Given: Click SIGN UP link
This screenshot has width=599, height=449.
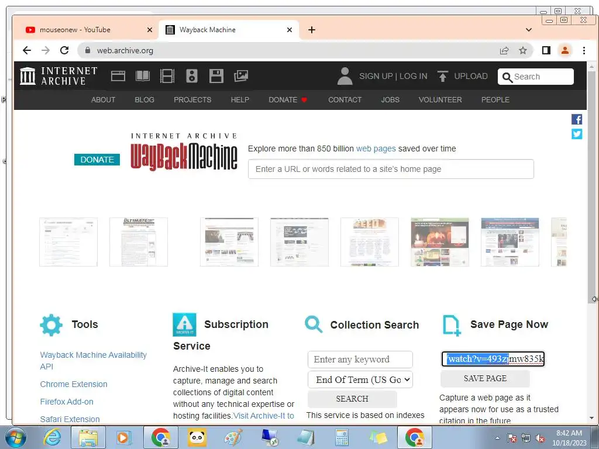Looking at the screenshot, I should 376,76.
